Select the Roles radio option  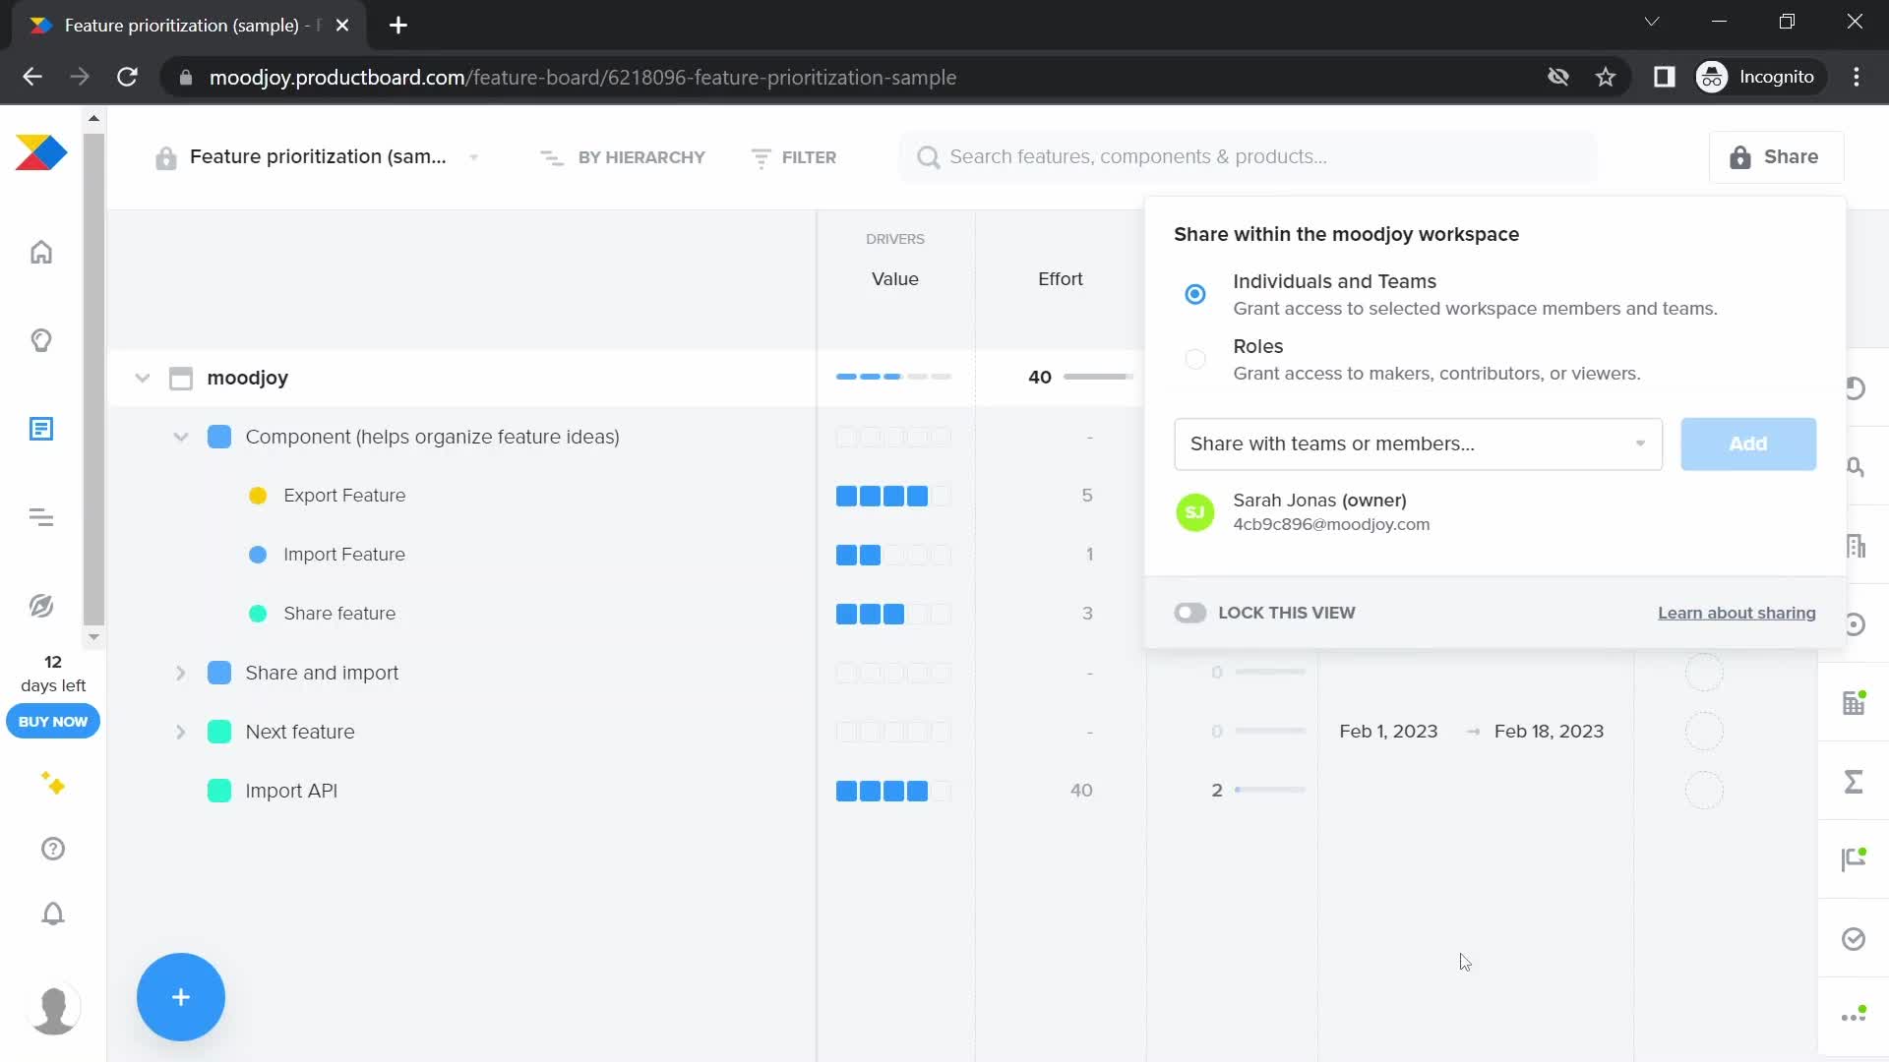[x=1195, y=359]
